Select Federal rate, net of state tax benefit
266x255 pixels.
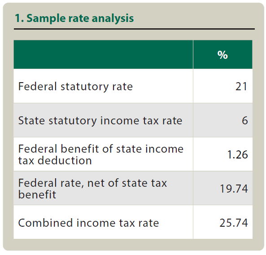92,189
